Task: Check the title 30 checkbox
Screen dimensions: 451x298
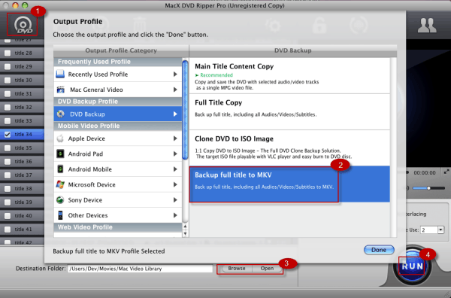Action: (x=8, y=80)
